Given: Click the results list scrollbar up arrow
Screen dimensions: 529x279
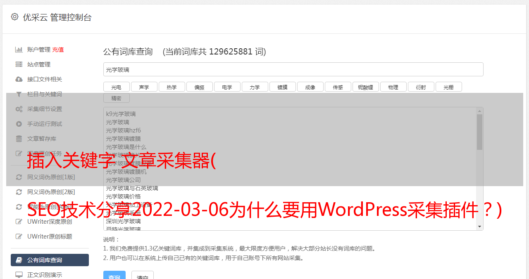Looking at the screenshot, I should [x=479, y=111].
